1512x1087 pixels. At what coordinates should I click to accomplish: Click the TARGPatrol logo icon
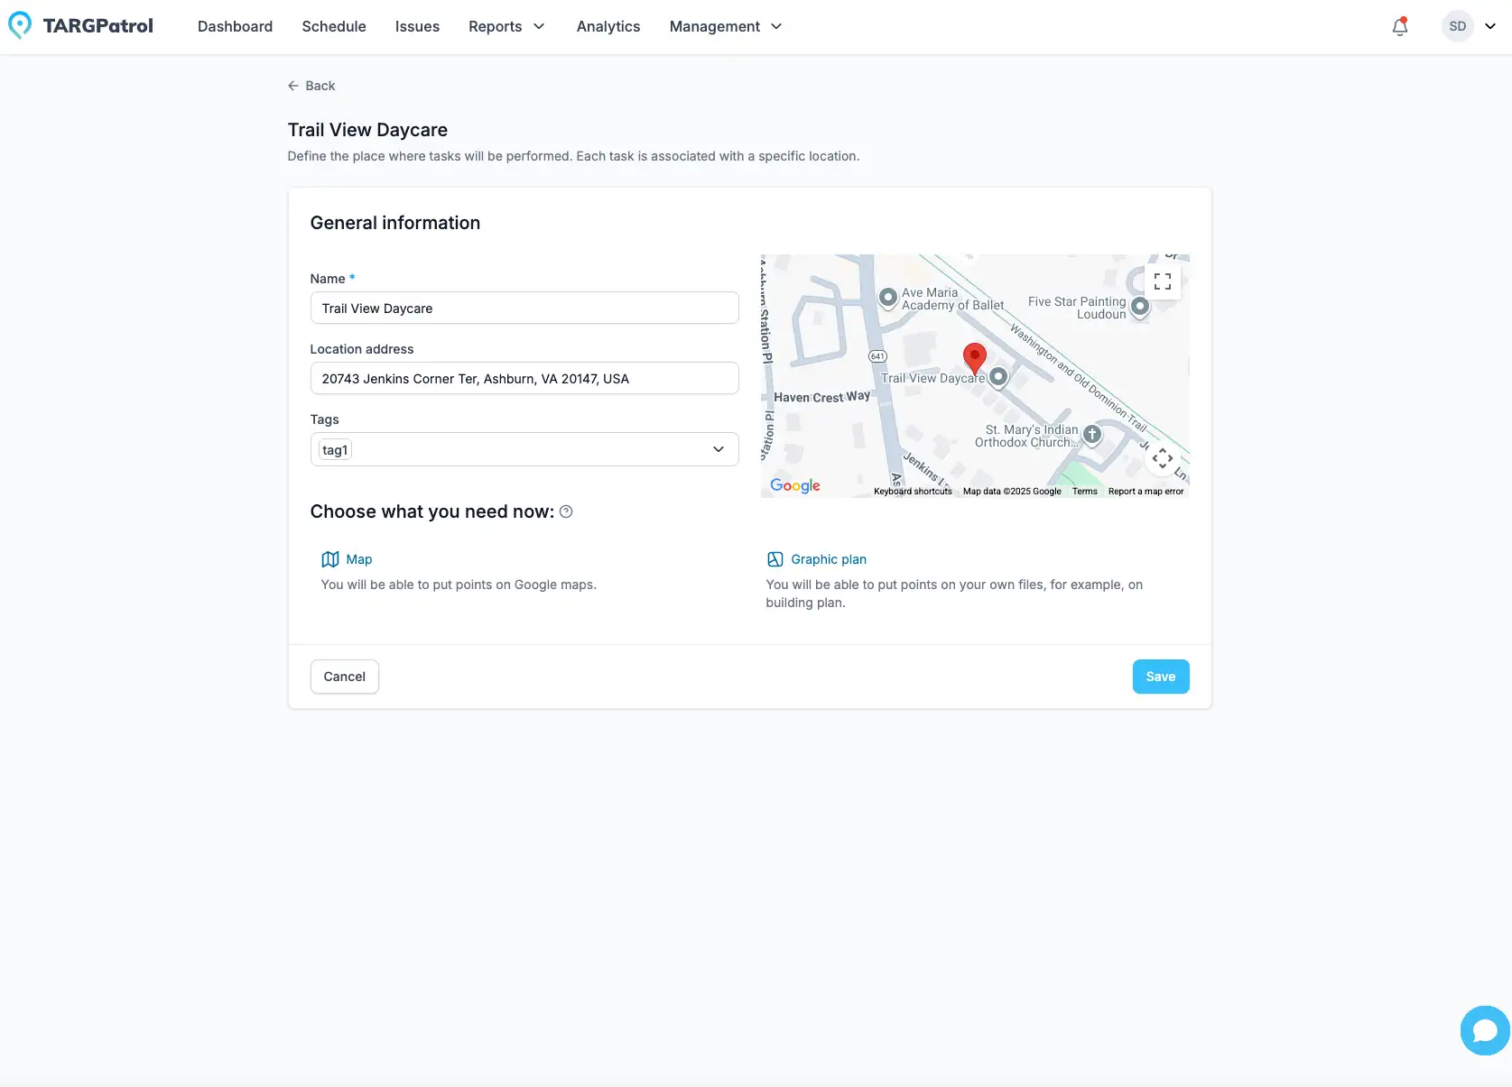pos(20,25)
